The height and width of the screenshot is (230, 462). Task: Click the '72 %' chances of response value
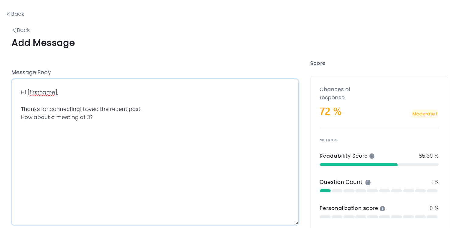(x=330, y=111)
